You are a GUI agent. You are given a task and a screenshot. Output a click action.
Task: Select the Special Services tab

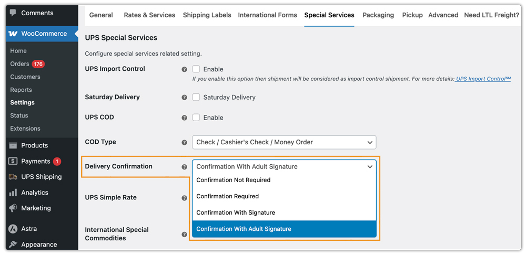coord(329,15)
